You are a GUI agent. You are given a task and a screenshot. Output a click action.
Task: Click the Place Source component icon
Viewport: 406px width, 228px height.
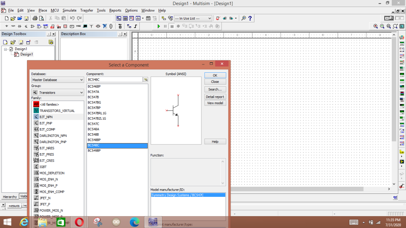point(7,26)
